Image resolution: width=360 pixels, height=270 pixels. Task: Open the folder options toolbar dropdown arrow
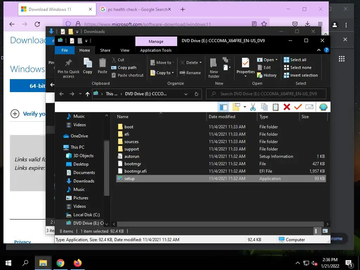point(245,107)
